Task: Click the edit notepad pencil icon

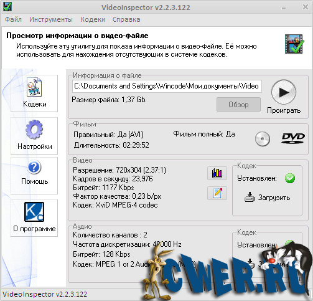Action: tap(217, 193)
